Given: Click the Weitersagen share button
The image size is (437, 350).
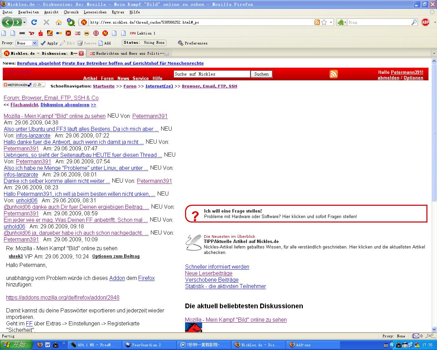Looking at the screenshot, I should (24, 85).
